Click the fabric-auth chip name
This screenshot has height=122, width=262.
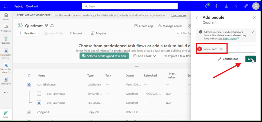tap(210, 49)
